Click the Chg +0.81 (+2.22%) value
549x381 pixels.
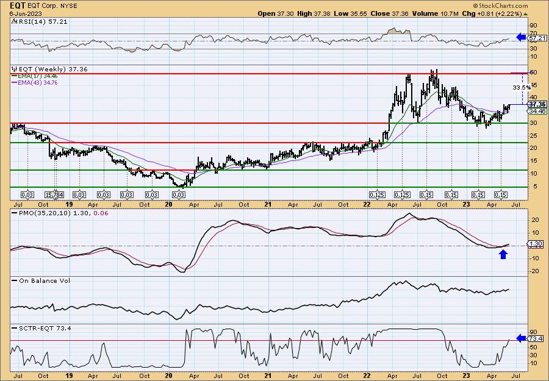pos(491,13)
